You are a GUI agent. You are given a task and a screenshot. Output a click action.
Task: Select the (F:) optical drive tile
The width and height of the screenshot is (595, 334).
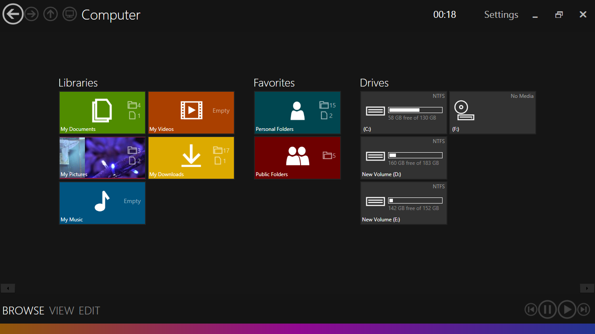(492, 112)
